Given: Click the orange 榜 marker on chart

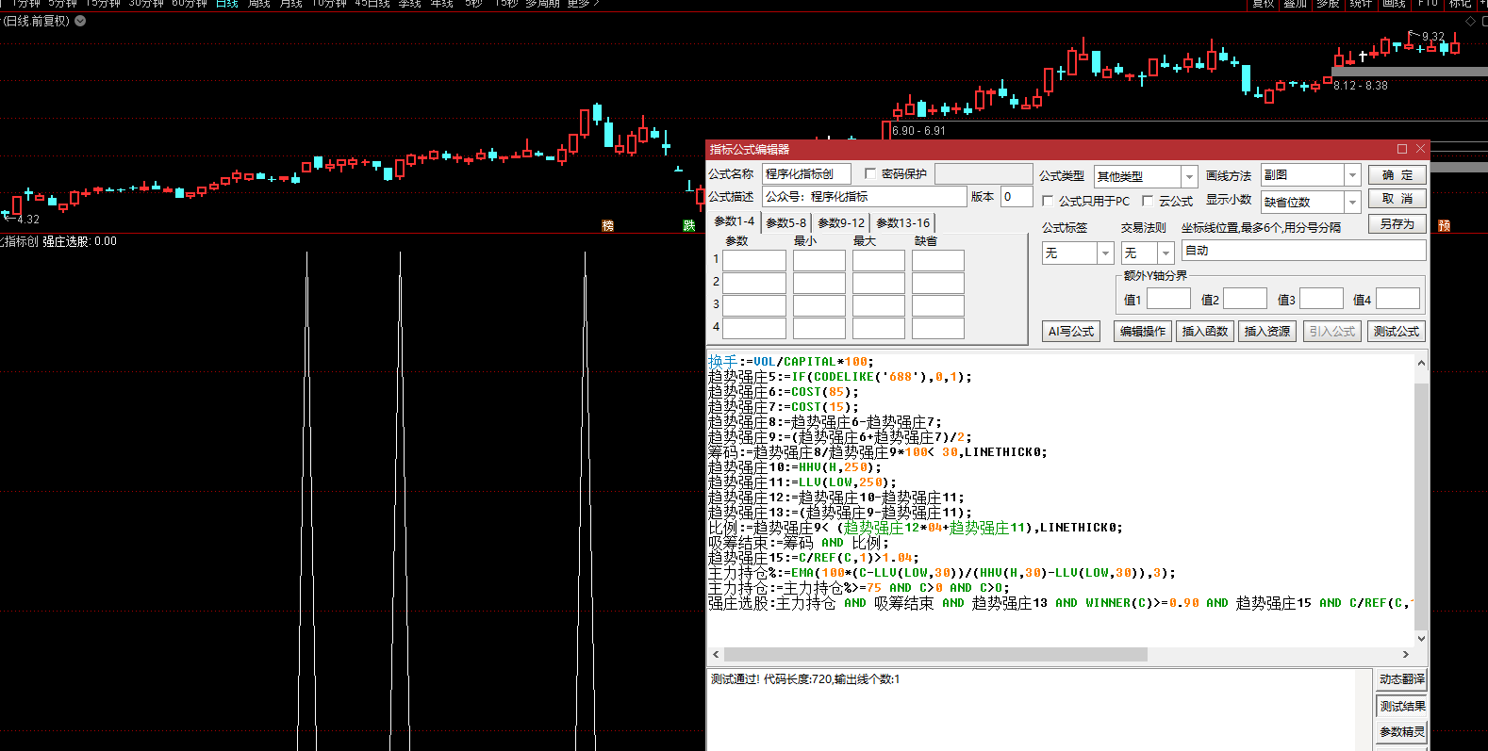Looking at the screenshot, I should pyautogui.click(x=607, y=226).
